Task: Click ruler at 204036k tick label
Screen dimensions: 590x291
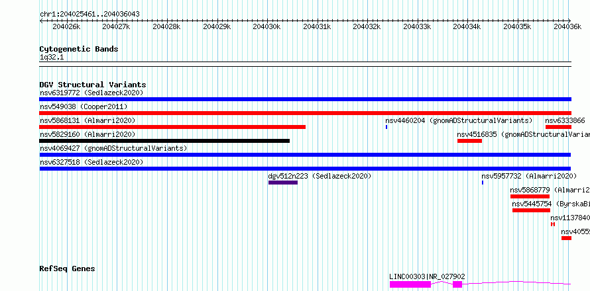Action: click(x=567, y=26)
